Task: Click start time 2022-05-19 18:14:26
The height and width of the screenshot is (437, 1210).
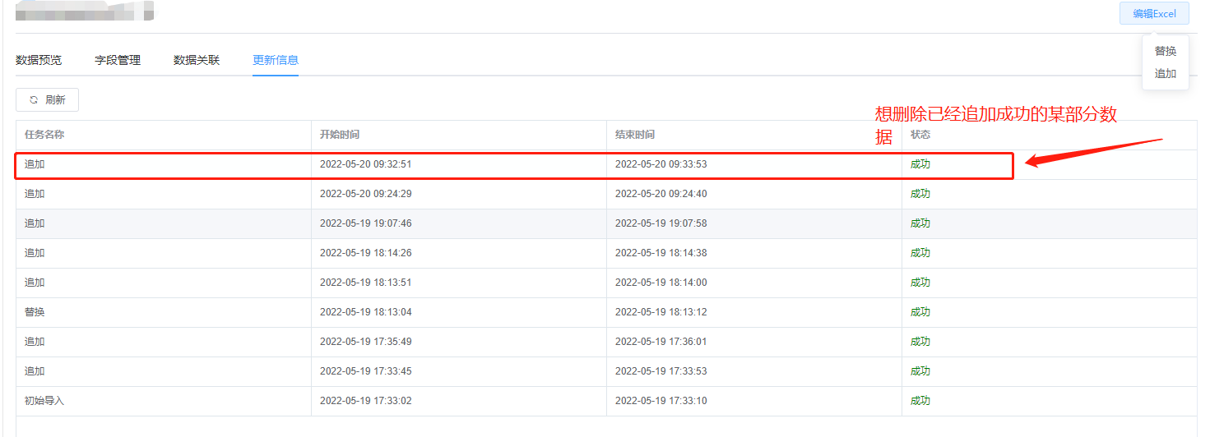Action: coord(366,253)
